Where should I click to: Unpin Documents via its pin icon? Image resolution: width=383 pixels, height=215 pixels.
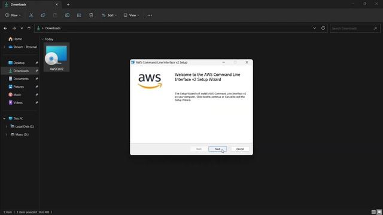(37, 79)
